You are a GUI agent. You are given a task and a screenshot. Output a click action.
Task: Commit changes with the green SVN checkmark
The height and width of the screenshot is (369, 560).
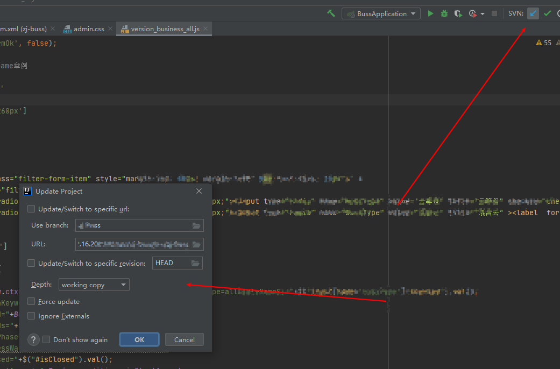[548, 13]
